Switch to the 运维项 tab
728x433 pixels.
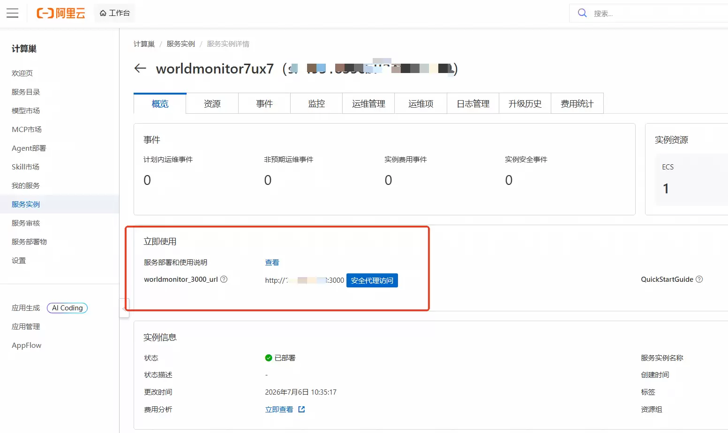[x=420, y=103]
